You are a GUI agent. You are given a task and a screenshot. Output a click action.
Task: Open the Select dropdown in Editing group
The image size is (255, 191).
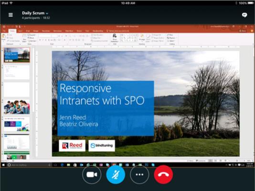[x=171, y=41]
